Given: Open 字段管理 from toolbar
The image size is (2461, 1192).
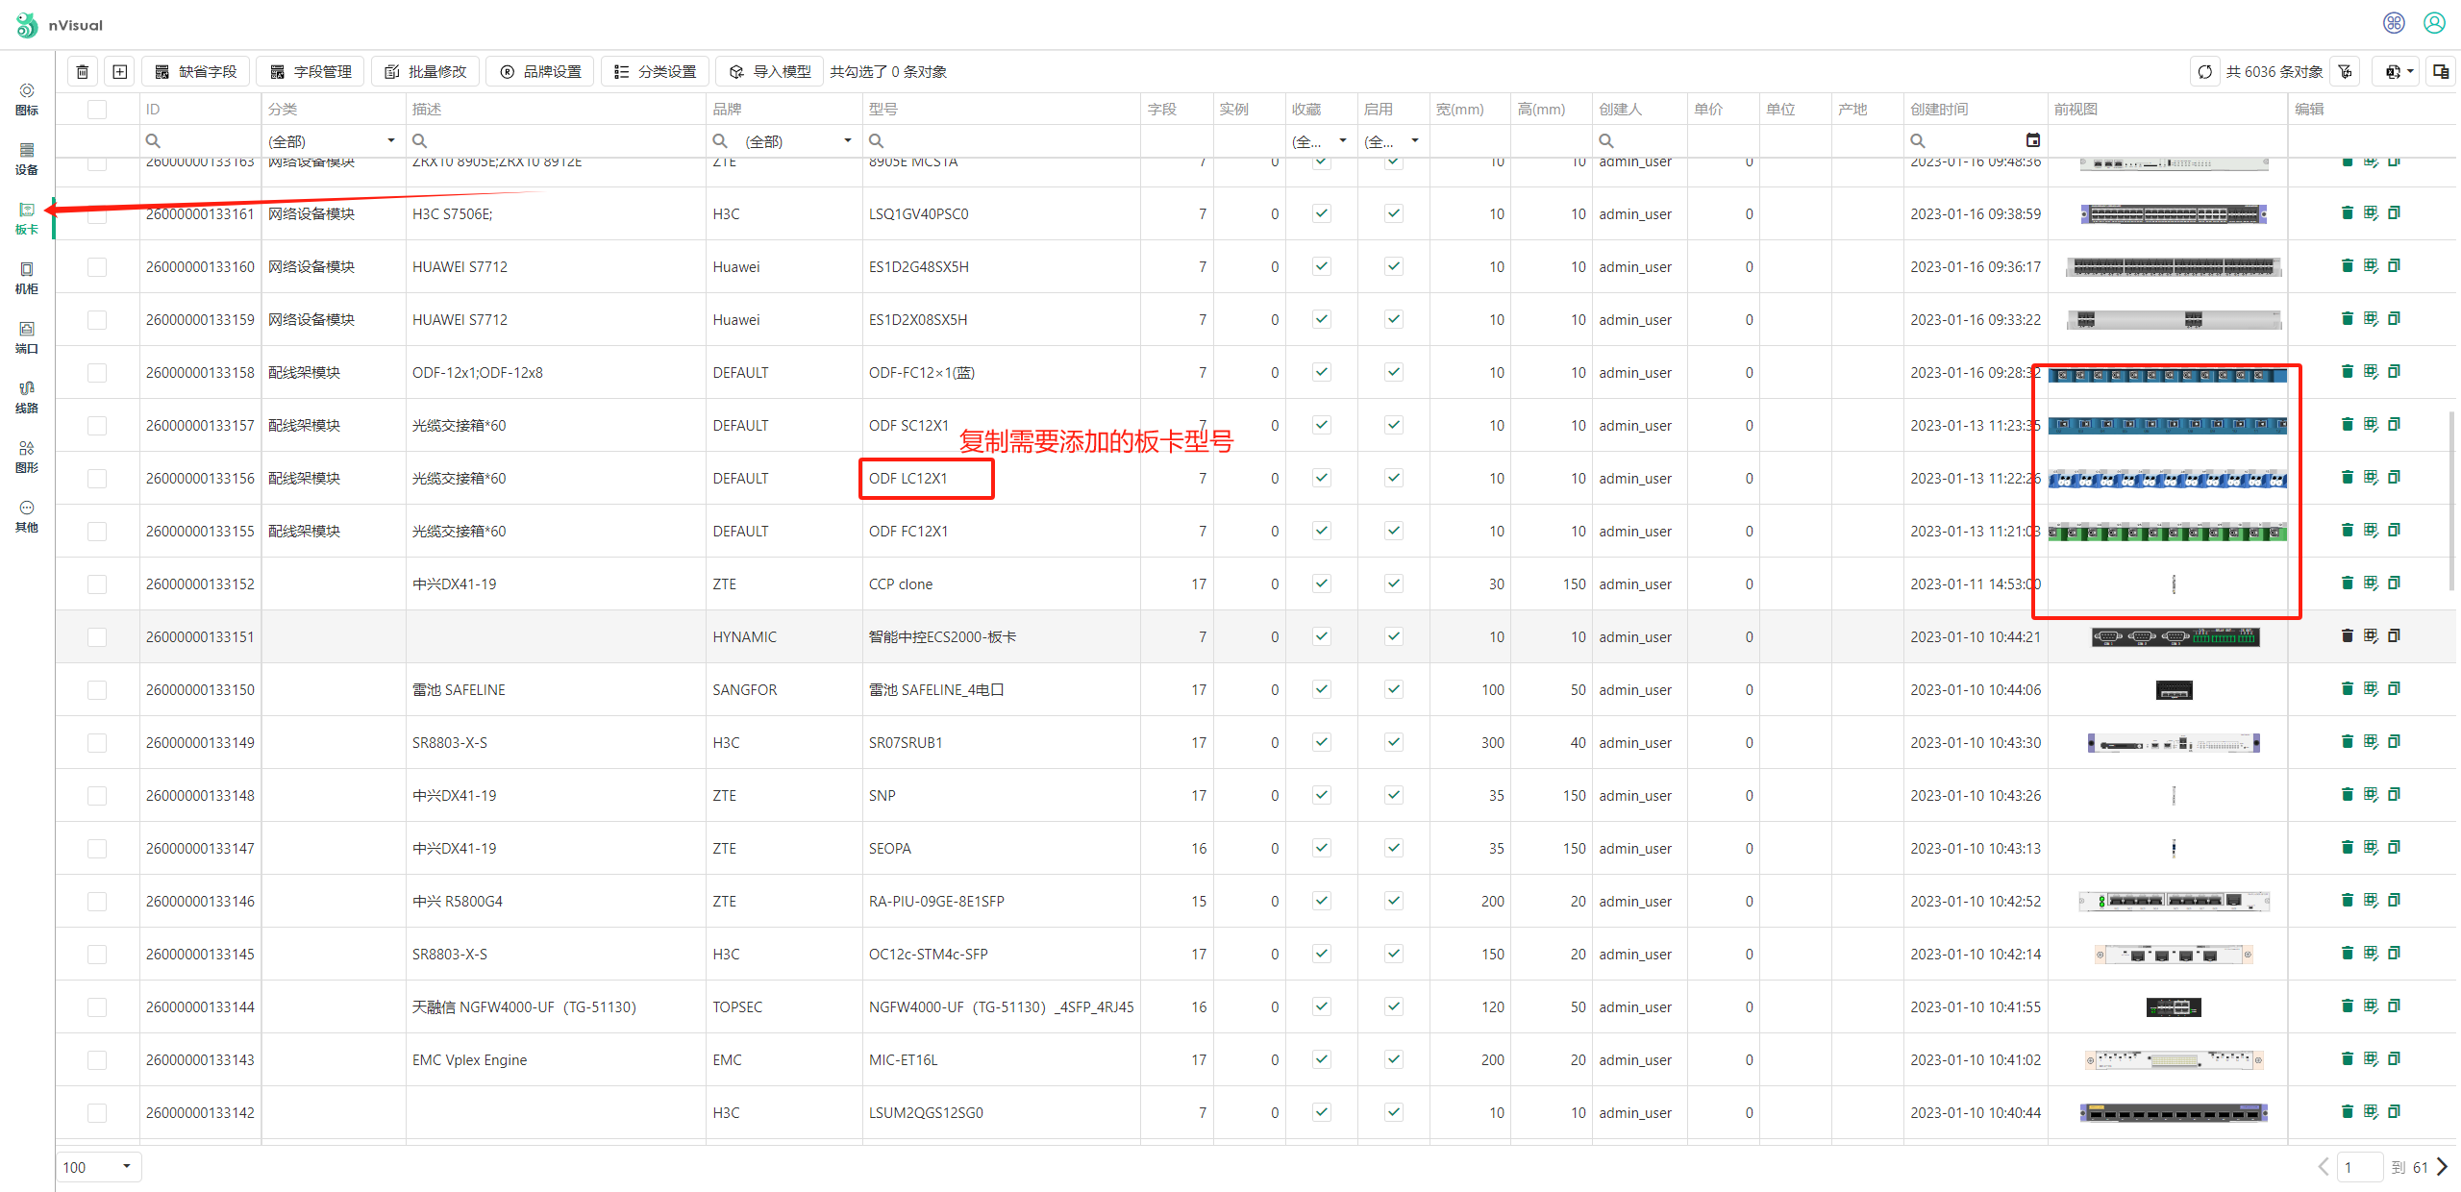Looking at the screenshot, I should pos(311,72).
